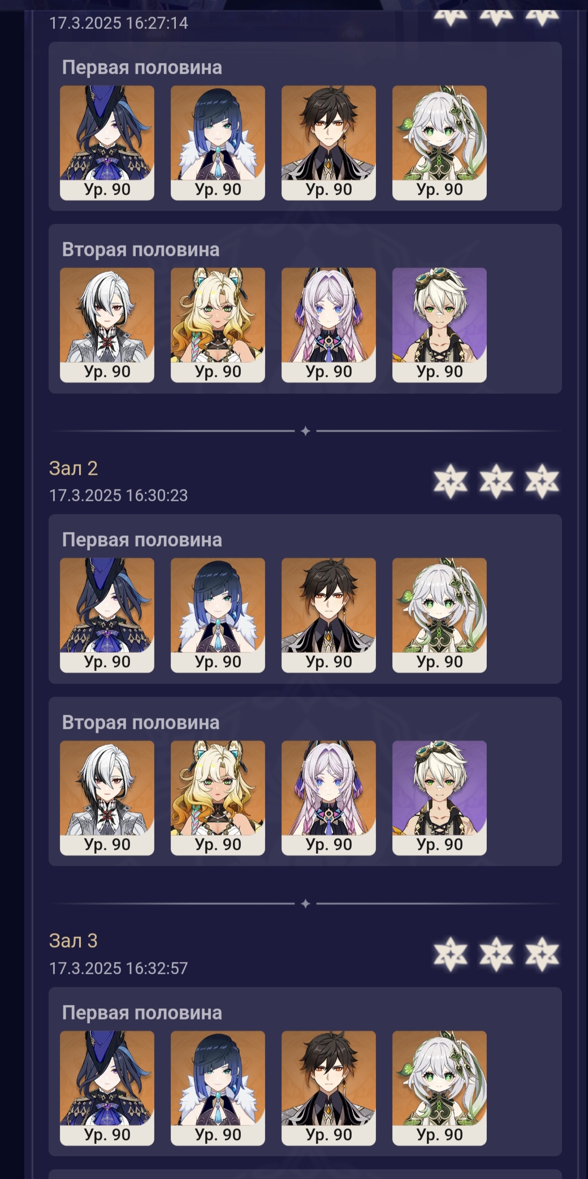The width and height of the screenshot is (588, 1179).
Task: Tap Arlecchino portrait in topmost second half
Action: [x=107, y=325]
